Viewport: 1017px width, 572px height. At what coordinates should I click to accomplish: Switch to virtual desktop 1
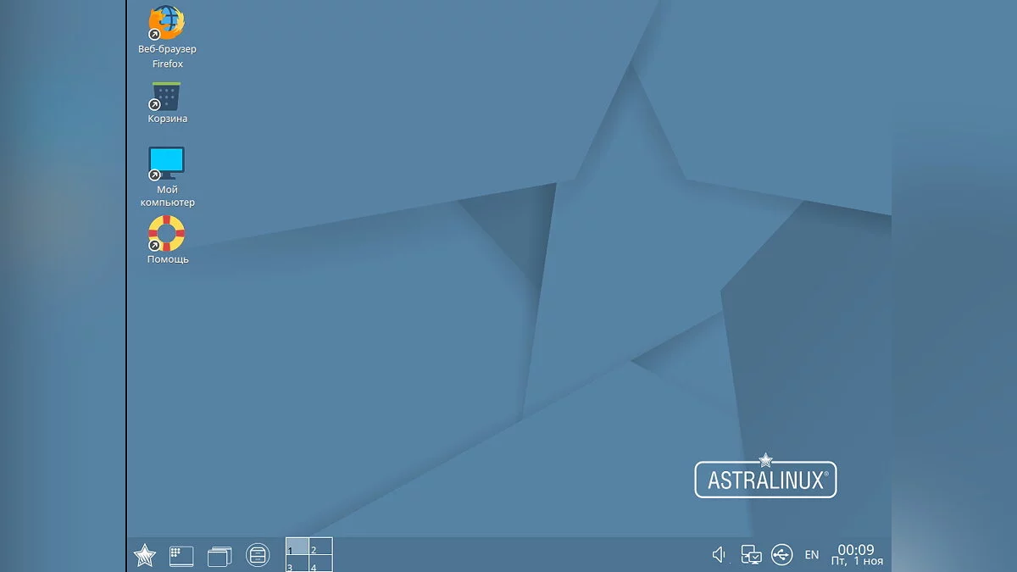[x=297, y=546]
